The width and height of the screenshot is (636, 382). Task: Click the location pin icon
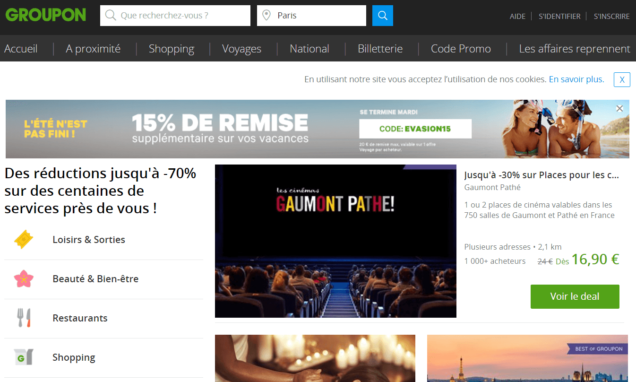click(266, 16)
